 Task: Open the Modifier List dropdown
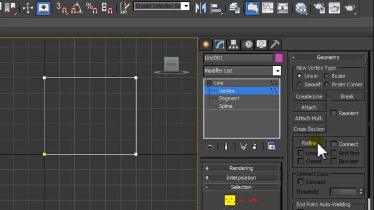pos(277,71)
